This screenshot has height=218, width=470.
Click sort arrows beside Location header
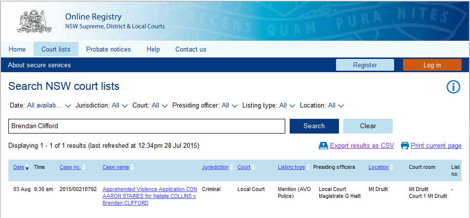pyautogui.click(x=392, y=167)
